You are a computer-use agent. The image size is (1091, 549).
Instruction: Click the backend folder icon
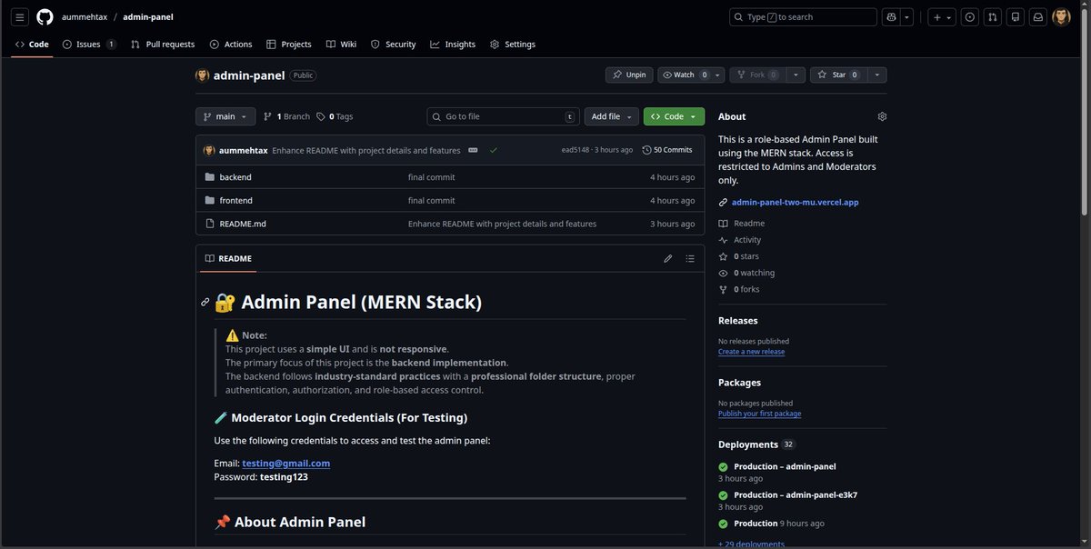[x=210, y=177]
